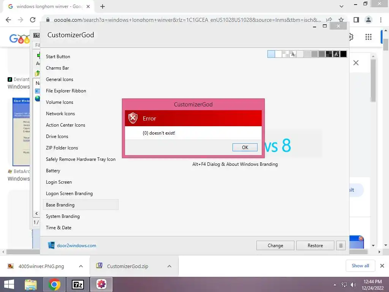Viewport: 389px width, 292px height.
Task: Click CustomizerGod taskbar icon
Action: (x=101, y=284)
